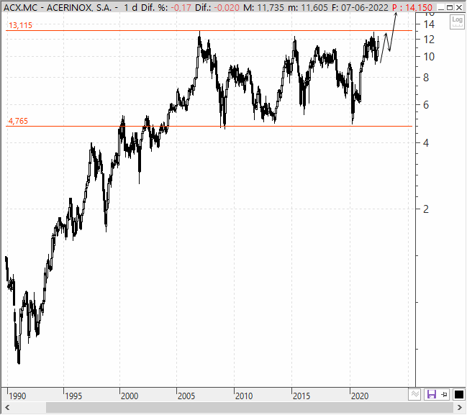Click the 2020 label on time axis
This screenshot has width=467, height=415.
[360, 396]
